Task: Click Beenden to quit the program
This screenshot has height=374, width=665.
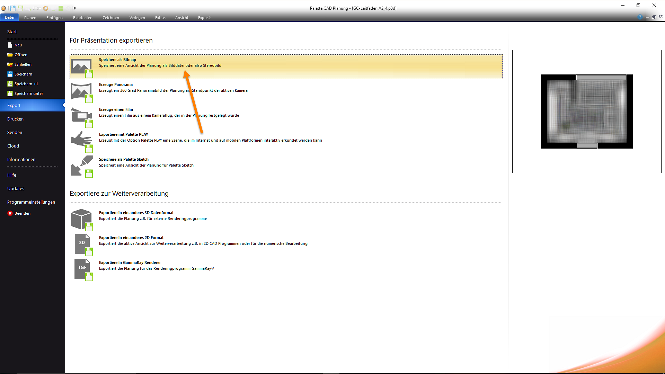Action: [19, 213]
